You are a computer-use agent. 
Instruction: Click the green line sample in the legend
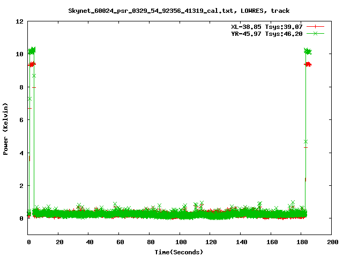[x=315, y=33]
